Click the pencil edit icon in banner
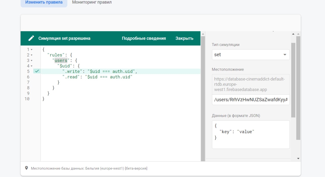Image resolution: width=325 pixels, height=177 pixels. (31, 38)
